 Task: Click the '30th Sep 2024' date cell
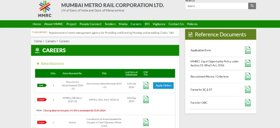tap(131, 100)
